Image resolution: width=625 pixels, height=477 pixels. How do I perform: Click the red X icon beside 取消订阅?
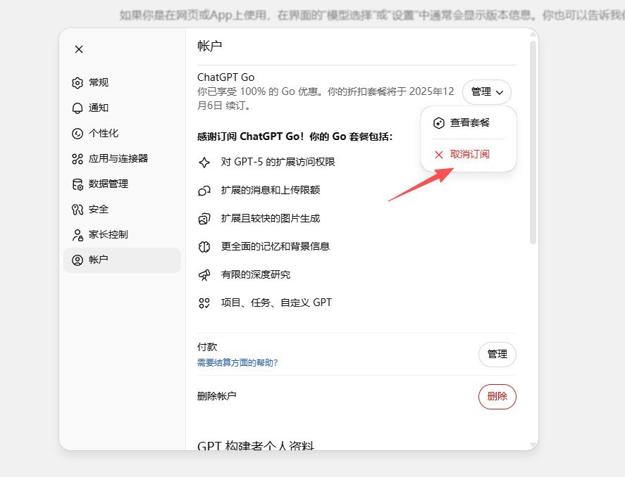[439, 154]
